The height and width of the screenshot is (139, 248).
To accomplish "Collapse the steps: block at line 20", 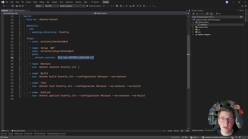I will click(19, 39).
